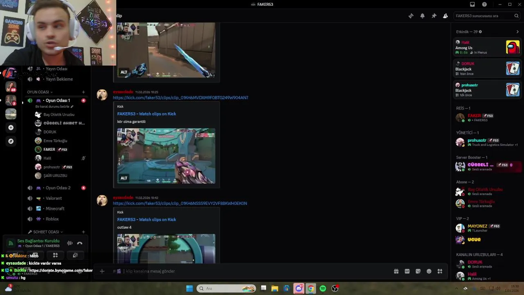Join the Minecraft voice channel
Viewport: 524px width, 295px height.
[56, 208]
